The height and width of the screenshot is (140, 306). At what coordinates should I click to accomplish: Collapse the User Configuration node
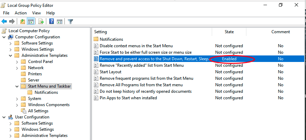(x=4, y=117)
